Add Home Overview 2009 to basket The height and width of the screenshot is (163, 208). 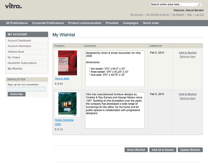coord(188,94)
